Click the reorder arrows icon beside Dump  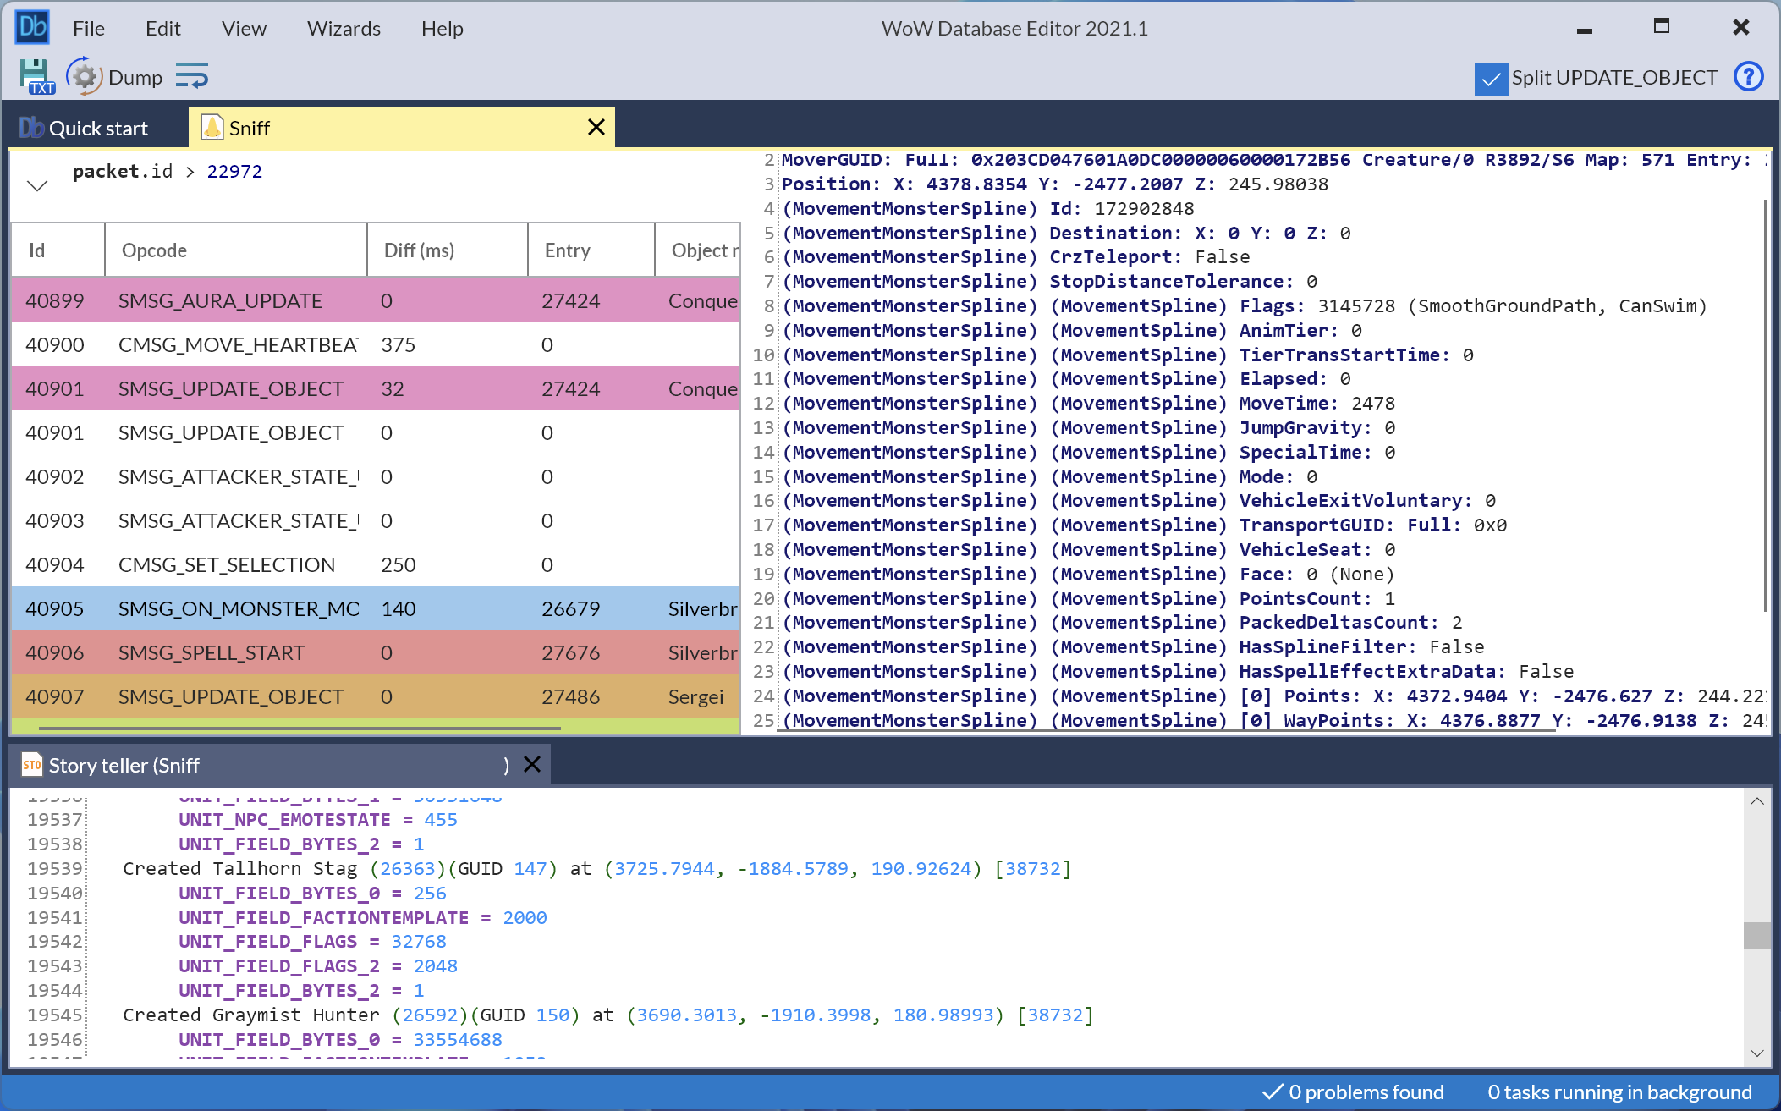[193, 76]
